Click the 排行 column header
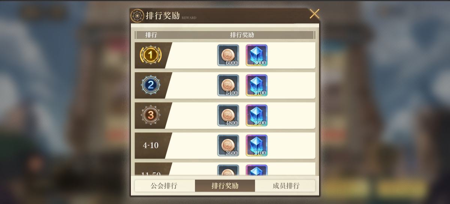This screenshot has height=204, width=450. coord(151,35)
